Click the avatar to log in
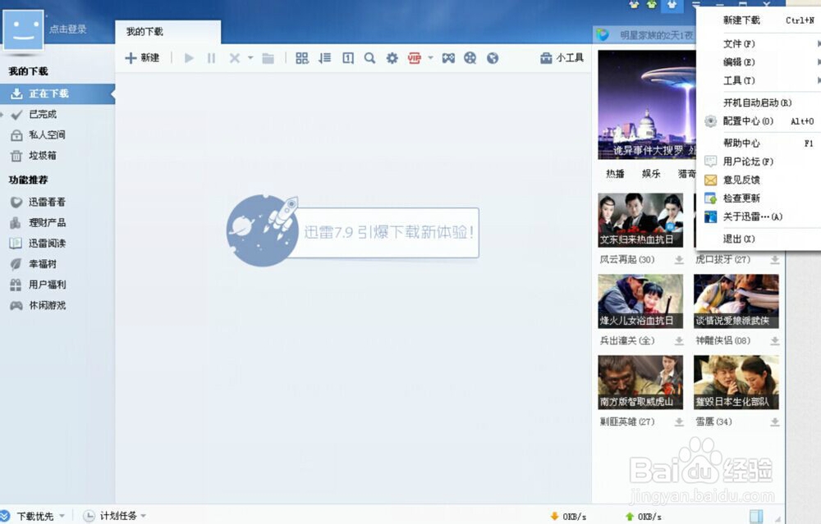 click(23, 29)
